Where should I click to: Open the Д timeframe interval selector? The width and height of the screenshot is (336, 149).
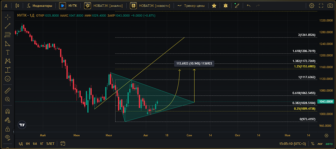pos(6,6)
